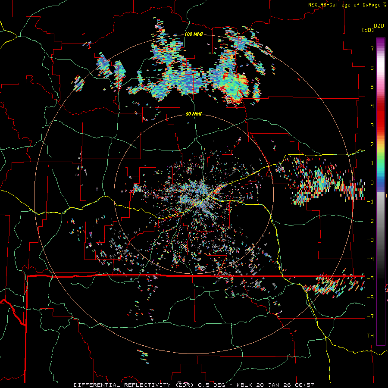Click the [dB] unit label
Viewport: 388px width, 388px height.
click(367, 30)
